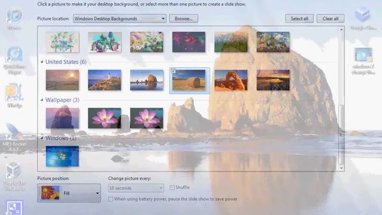The height and width of the screenshot is (215, 382).
Task: Select the hay bale picture thumbnail
Action: point(189,80)
